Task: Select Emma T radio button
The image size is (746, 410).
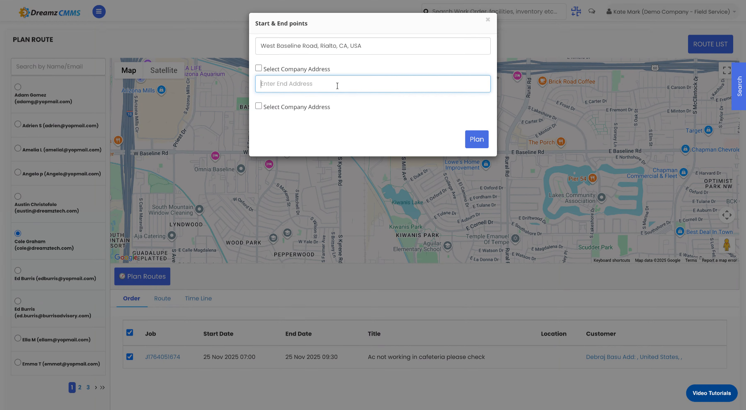Action: click(18, 362)
